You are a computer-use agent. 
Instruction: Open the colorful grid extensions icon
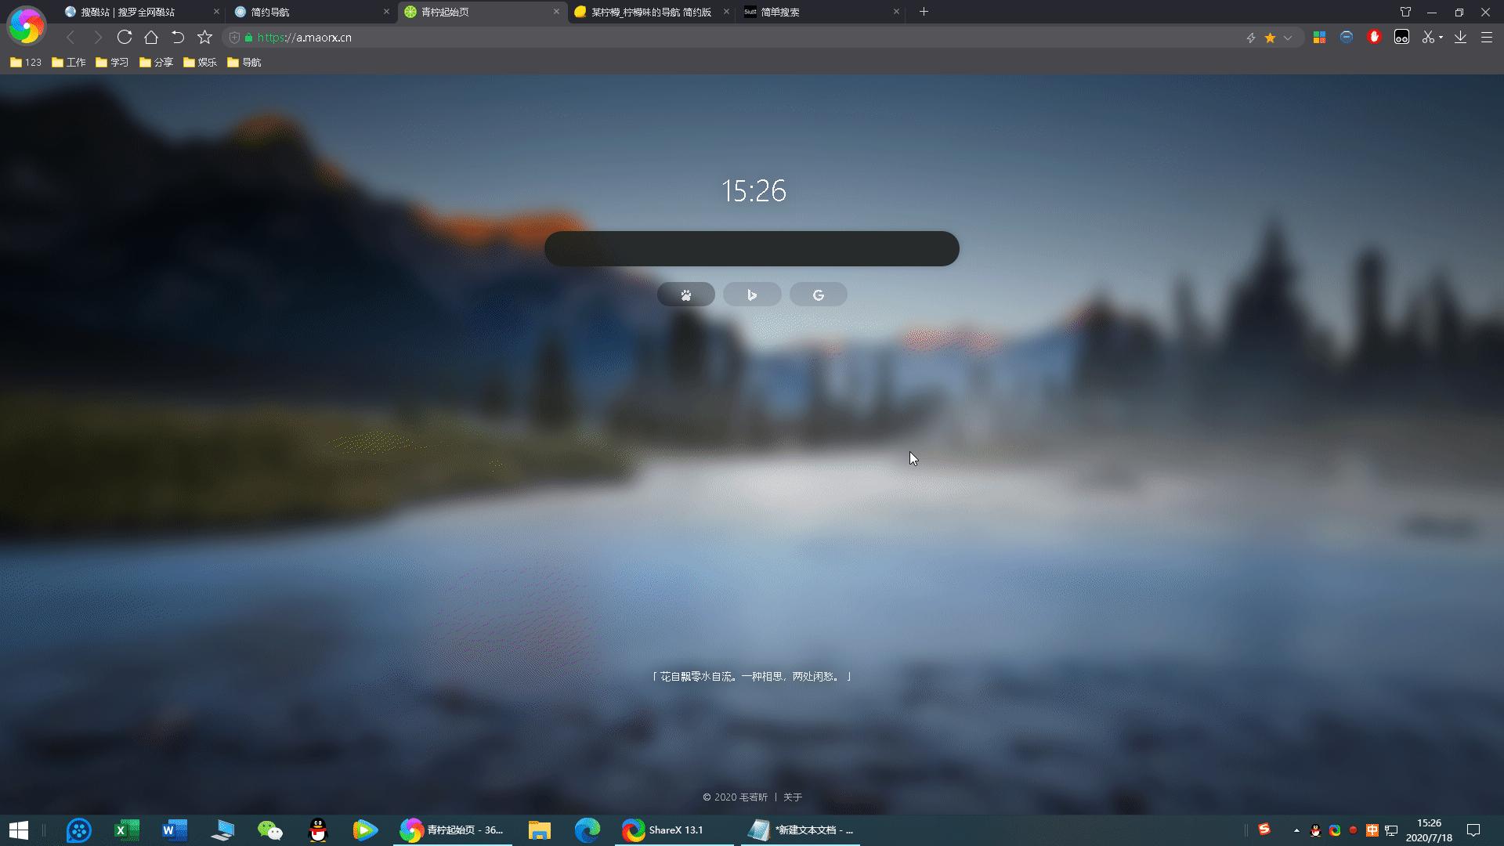(x=1319, y=37)
